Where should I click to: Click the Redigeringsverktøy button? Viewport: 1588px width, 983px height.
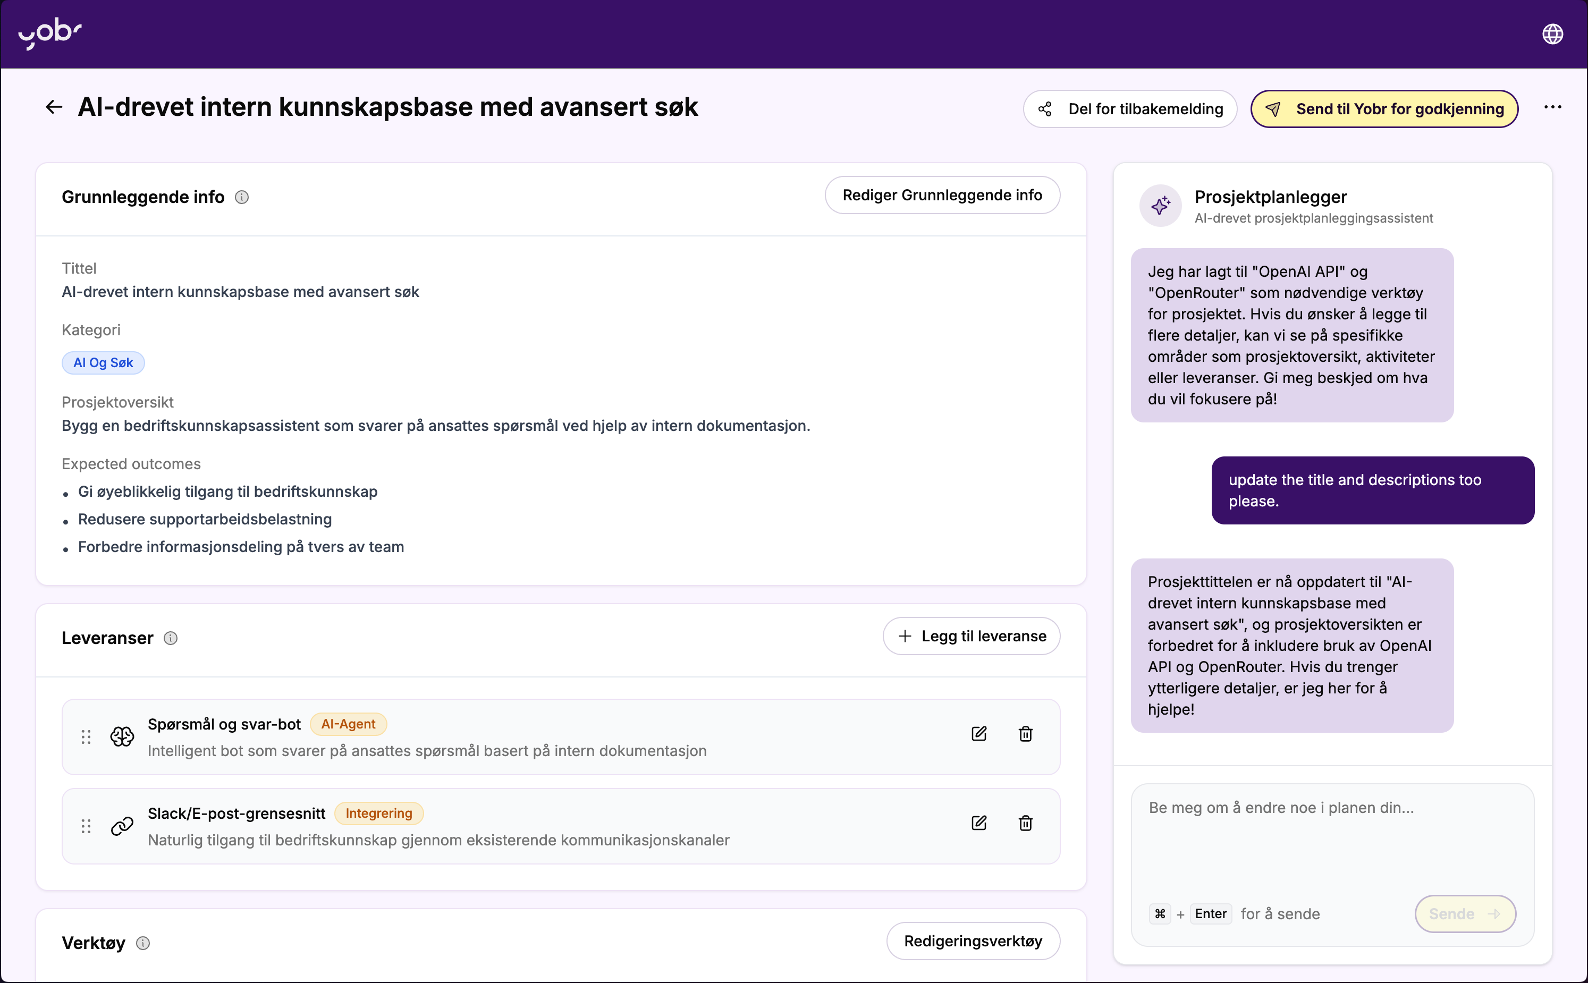973,940
